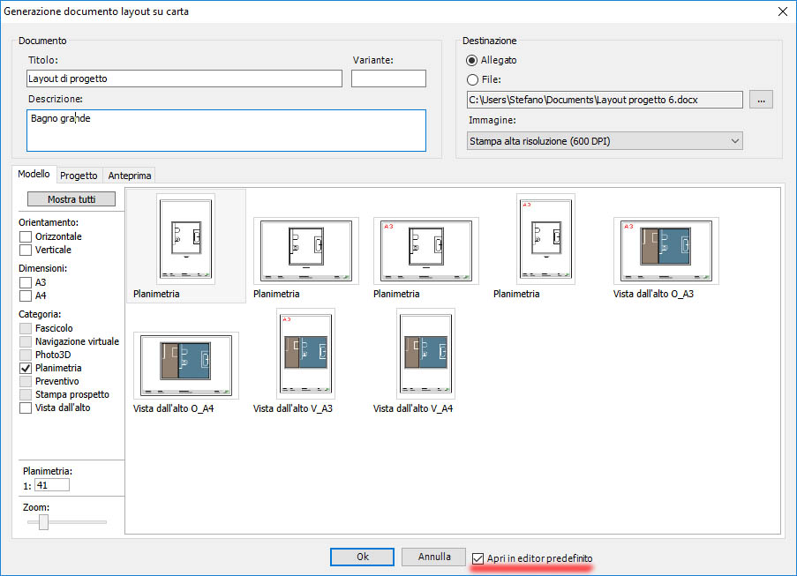The height and width of the screenshot is (576, 797).
Task: Click the Variante input field
Action: coord(388,79)
